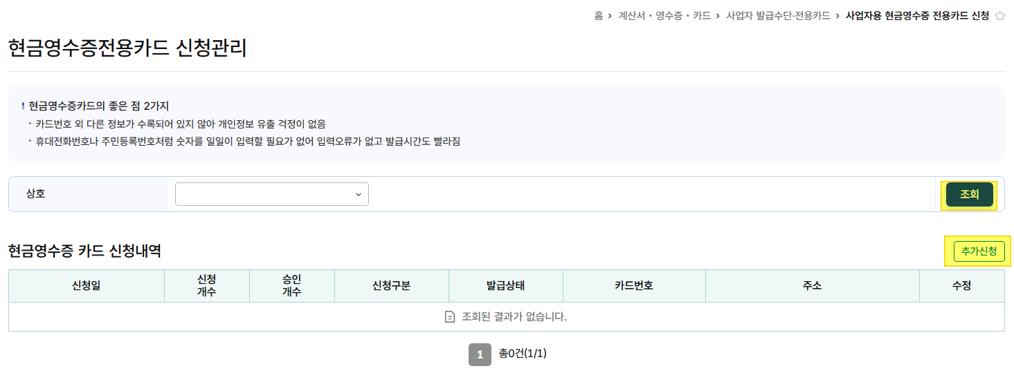Click the 신청일 column header

coord(87,286)
